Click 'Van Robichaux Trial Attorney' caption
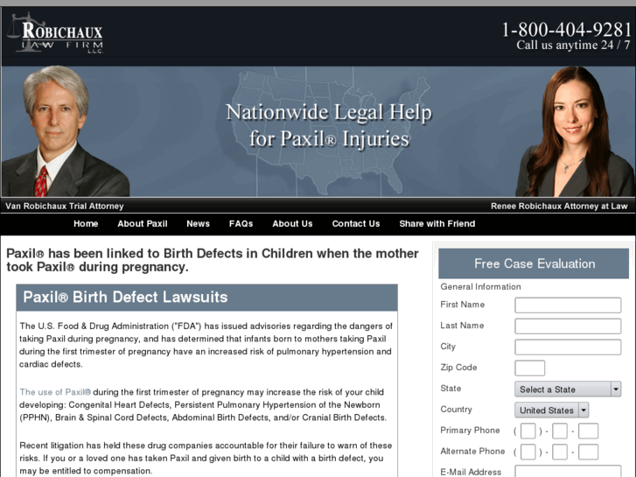This screenshot has height=477, width=636. [x=65, y=206]
